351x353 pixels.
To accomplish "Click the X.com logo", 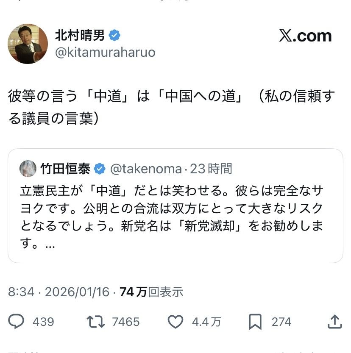I will (x=305, y=36).
